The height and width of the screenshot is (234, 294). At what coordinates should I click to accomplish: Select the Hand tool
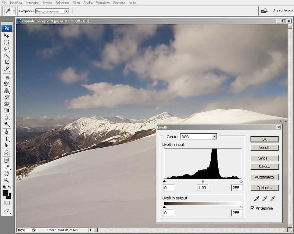pos(7,173)
